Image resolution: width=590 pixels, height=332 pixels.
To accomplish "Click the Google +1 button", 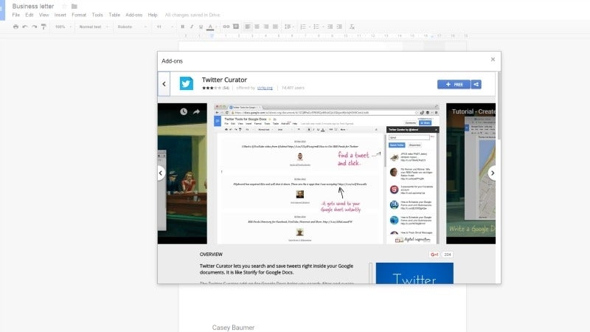I will pyautogui.click(x=434, y=255).
